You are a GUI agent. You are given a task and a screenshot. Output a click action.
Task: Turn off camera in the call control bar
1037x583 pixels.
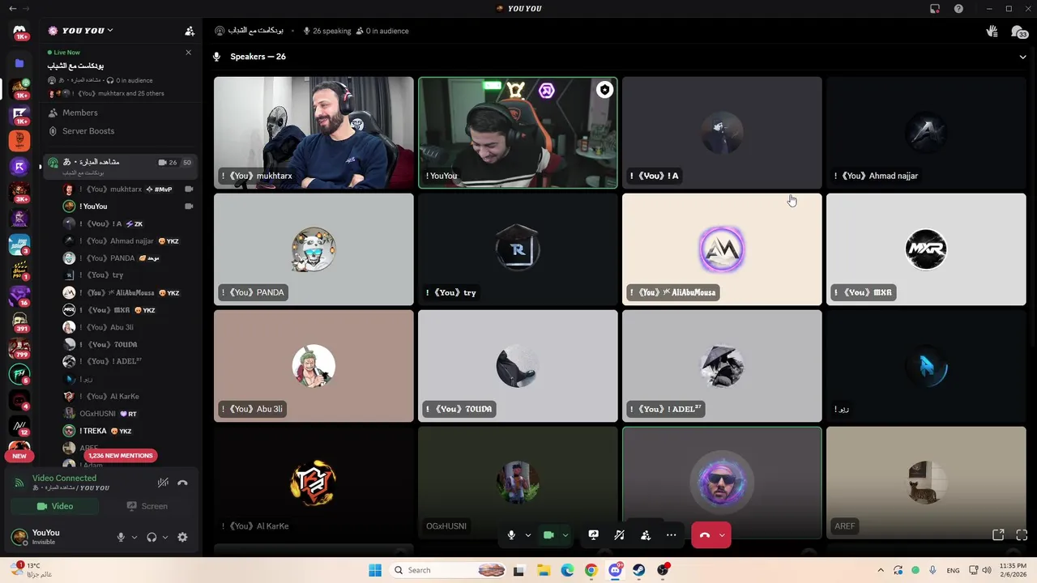[x=548, y=535]
